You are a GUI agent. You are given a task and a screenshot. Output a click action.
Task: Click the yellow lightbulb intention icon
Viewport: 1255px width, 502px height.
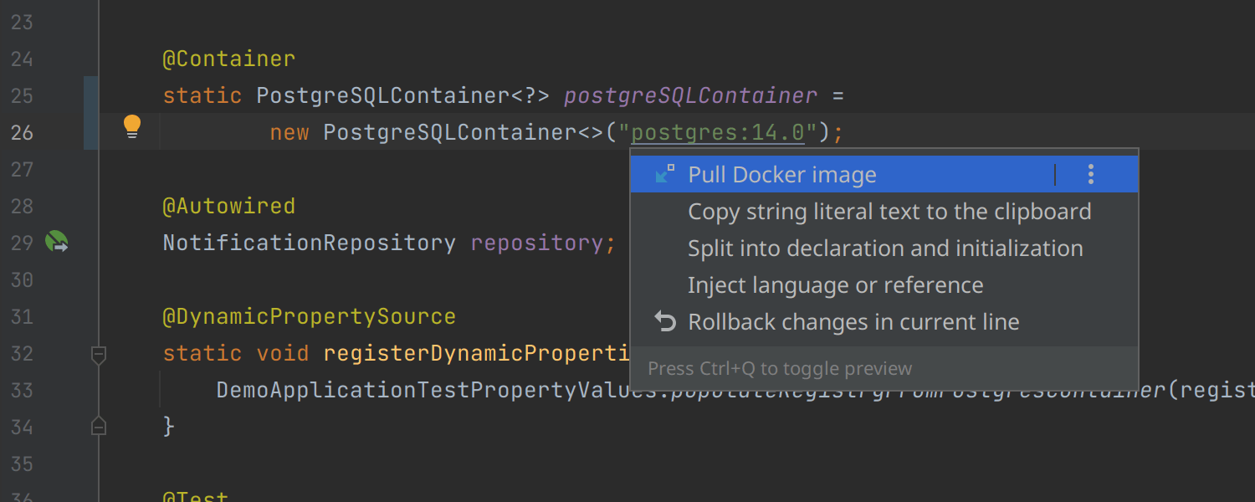pos(132,126)
